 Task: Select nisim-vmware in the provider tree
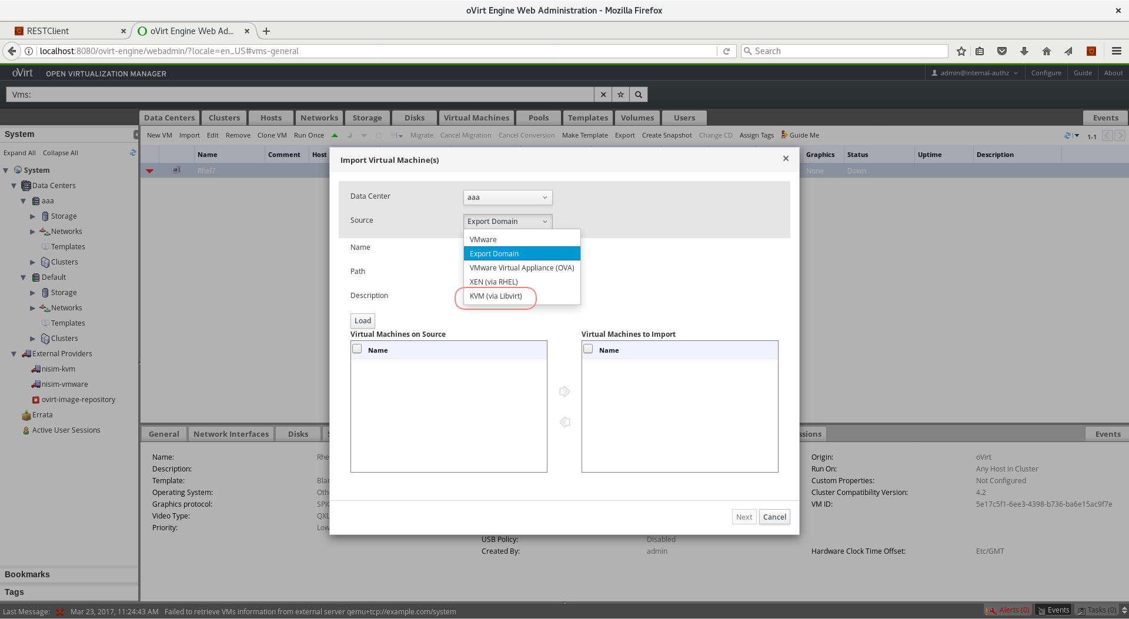pyautogui.click(x=65, y=384)
